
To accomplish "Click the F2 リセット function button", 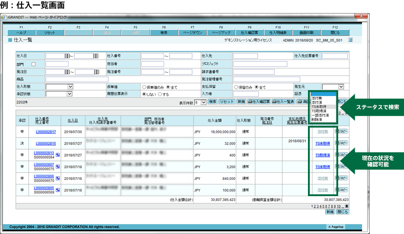I will (x=50, y=33).
